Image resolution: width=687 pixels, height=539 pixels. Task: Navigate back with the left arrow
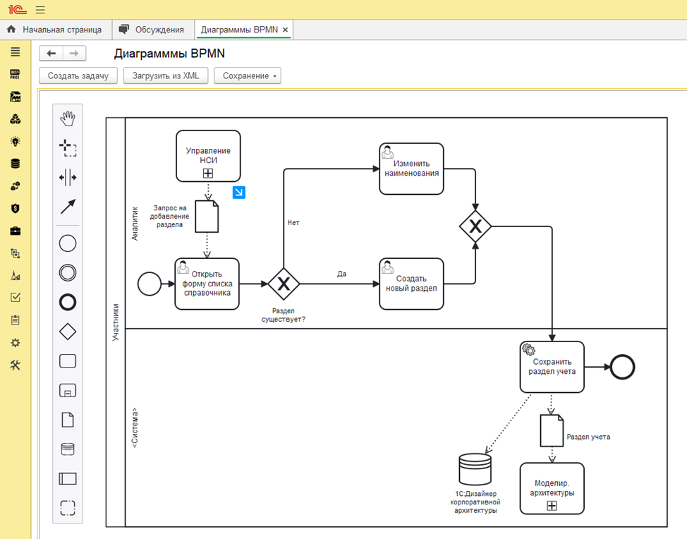point(51,54)
